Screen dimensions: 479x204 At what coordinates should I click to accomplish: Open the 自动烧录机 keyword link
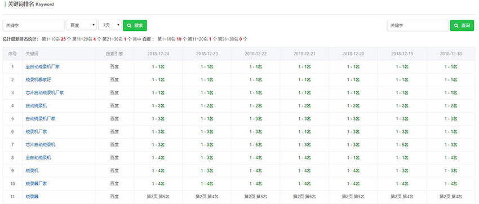click(x=37, y=106)
